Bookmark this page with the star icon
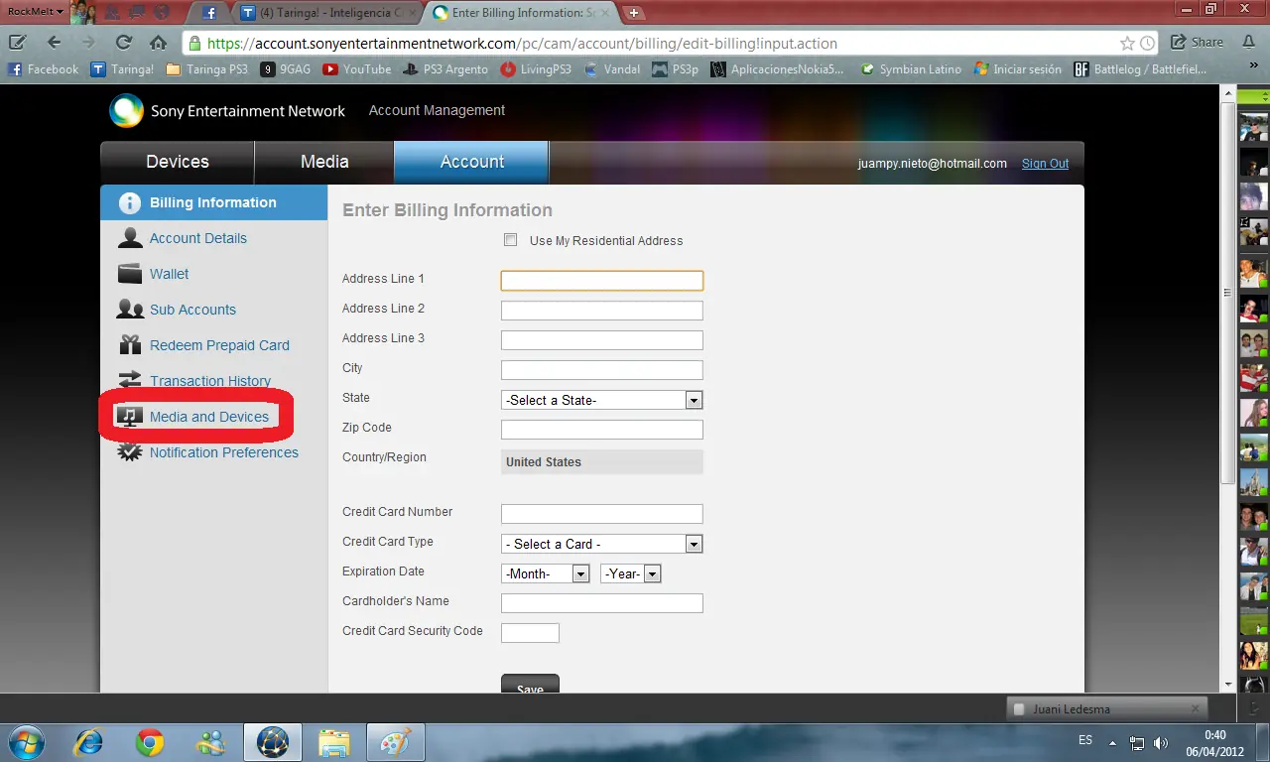The width and height of the screenshot is (1270, 762). click(x=1127, y=44)
